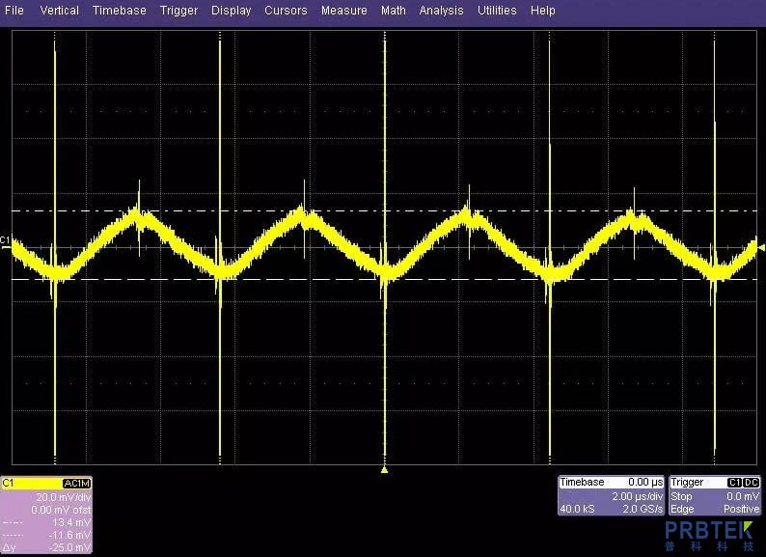
Task: Click the Edge trigger type label
Action: coord(682,509)
